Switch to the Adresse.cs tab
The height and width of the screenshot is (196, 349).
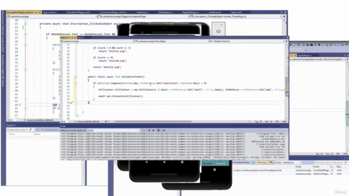pyautogui.click(x=142, y=12)
